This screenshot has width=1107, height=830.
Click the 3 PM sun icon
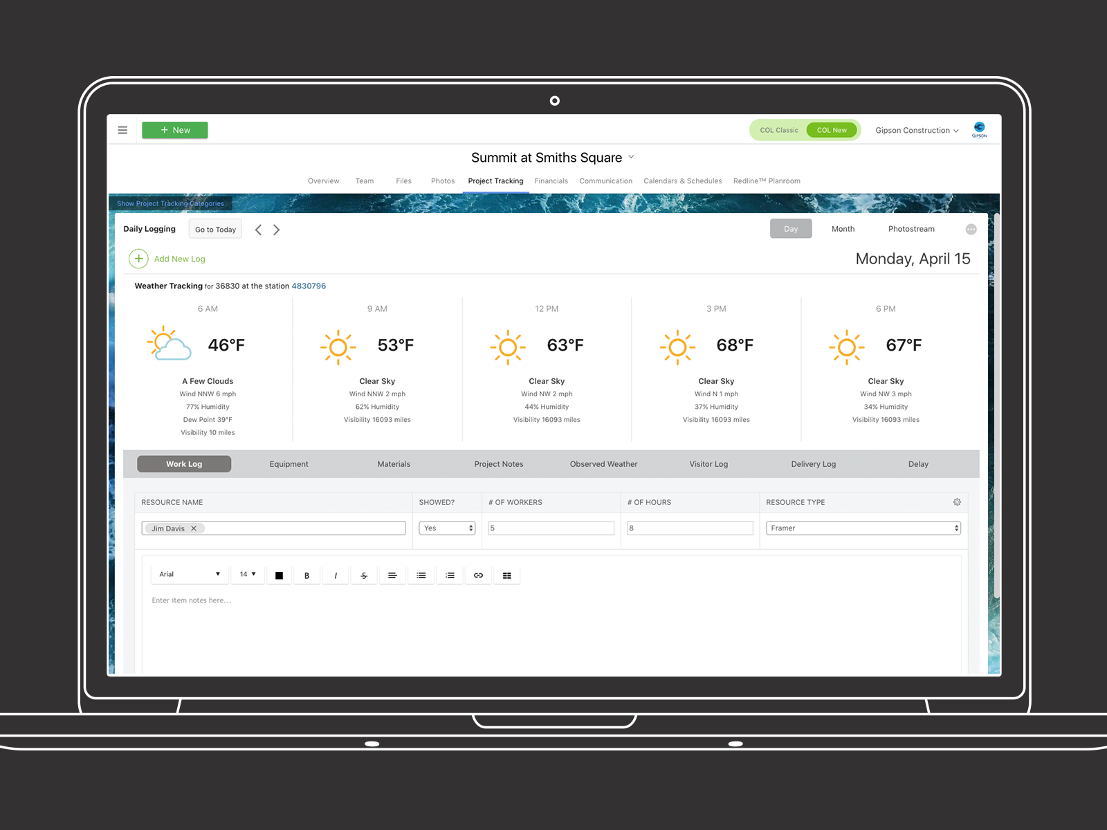click(677, 347)
